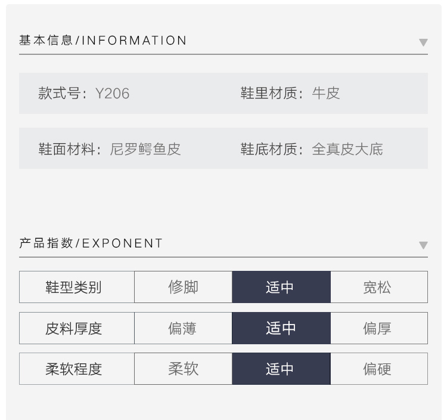Screen dimensions: 447x420
Task: Collapse the 基本信息/INFORMATION section arrow
Action: point(423,42)
